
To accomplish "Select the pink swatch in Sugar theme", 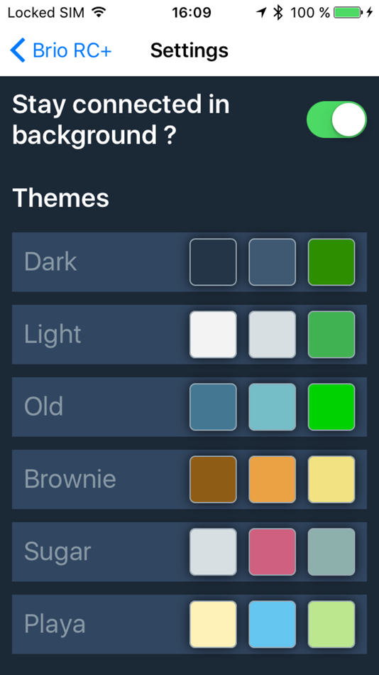I will click(273, 551).
